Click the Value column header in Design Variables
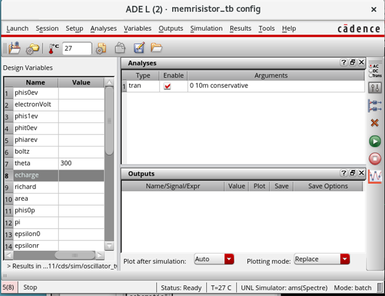385x296 pixels. tap(81, 83)
